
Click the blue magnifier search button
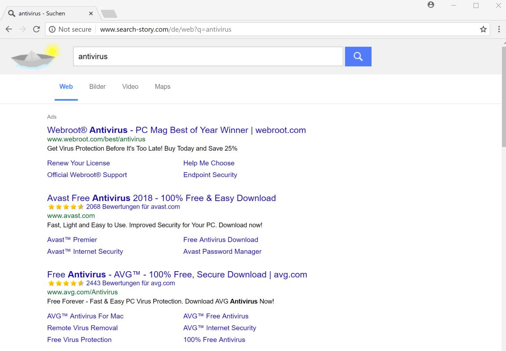(358, 57)
